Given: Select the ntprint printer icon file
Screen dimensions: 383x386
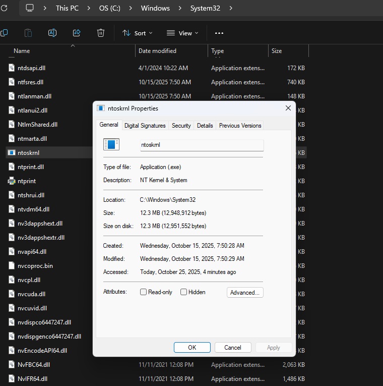Looking at the screenshot, I should (x=12, y=181).
